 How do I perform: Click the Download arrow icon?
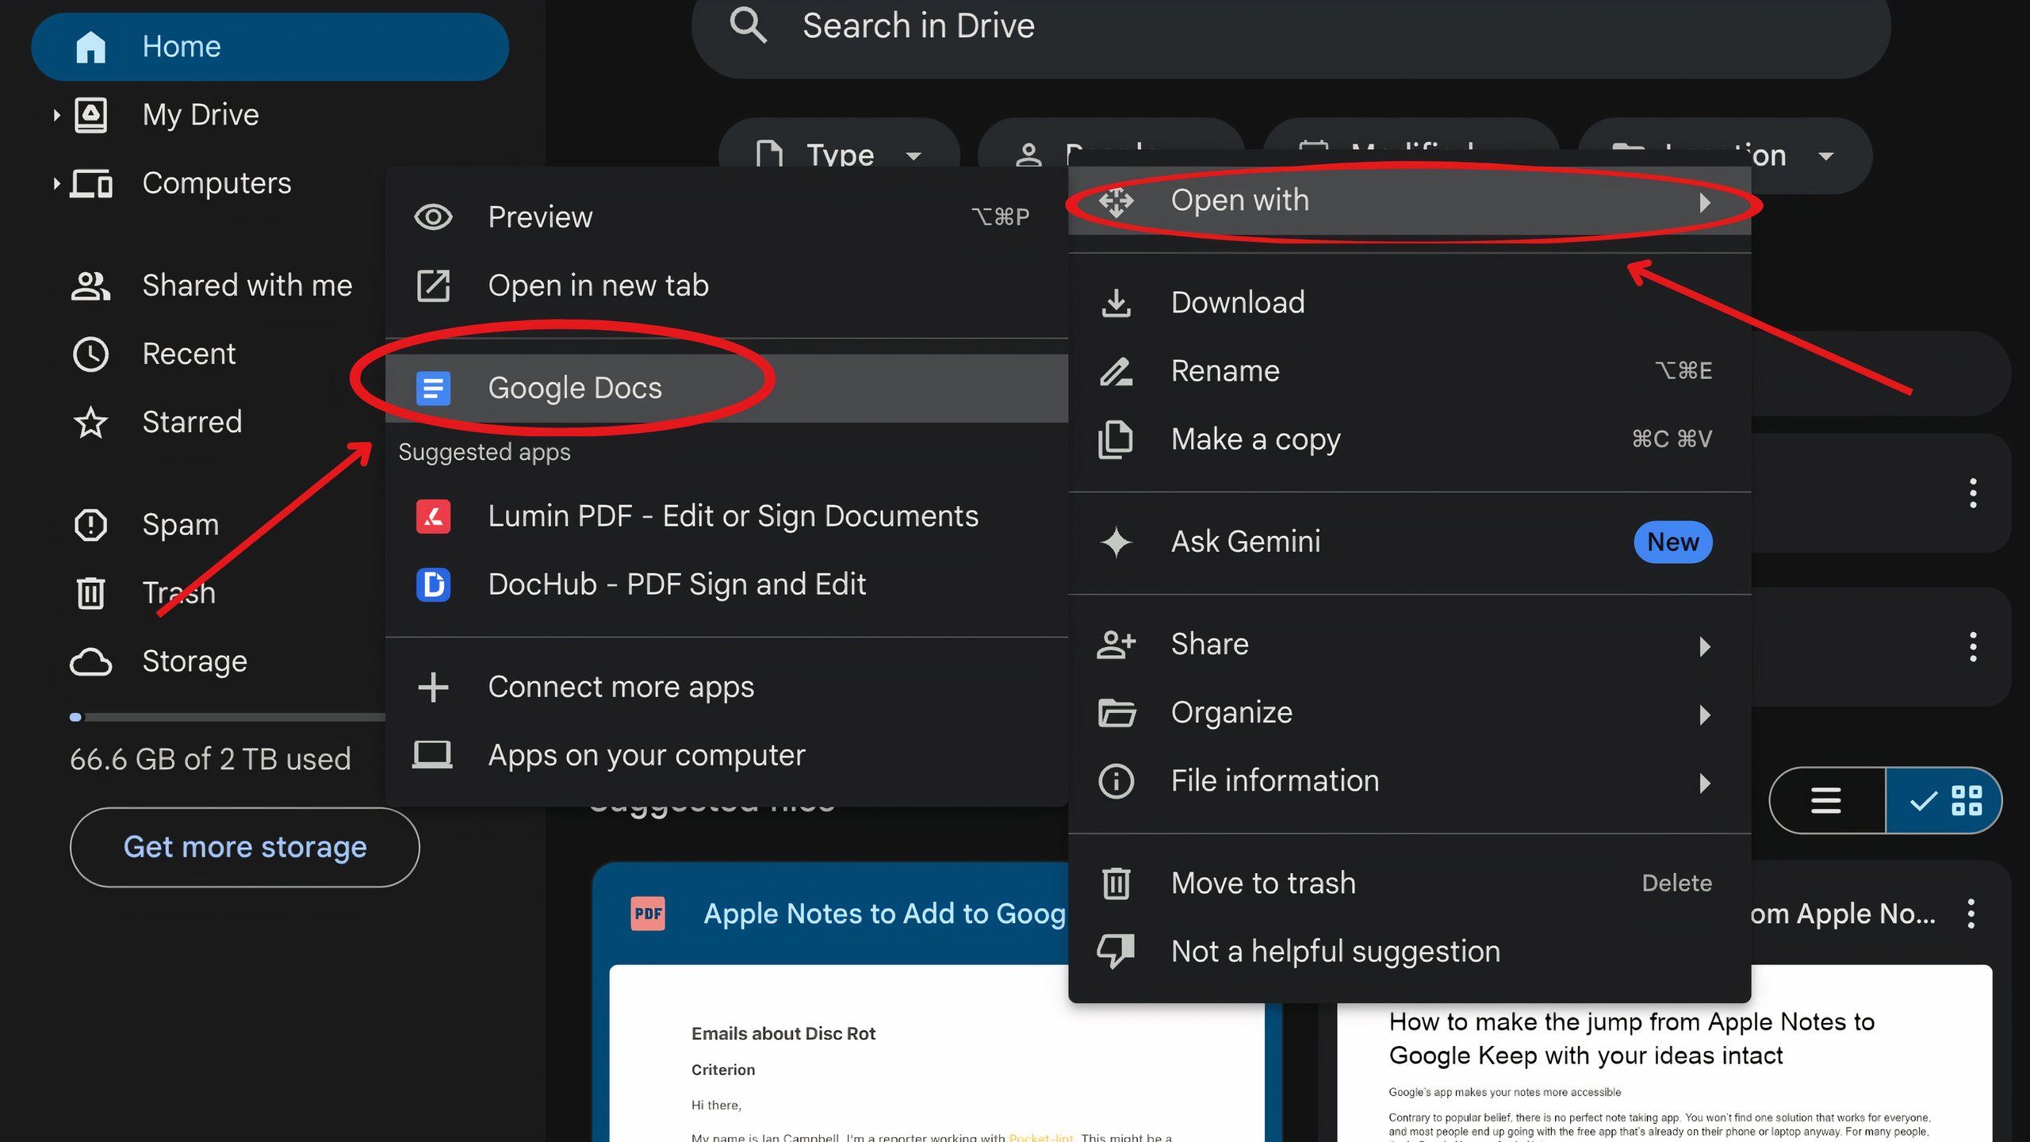tap(1116, 302)
